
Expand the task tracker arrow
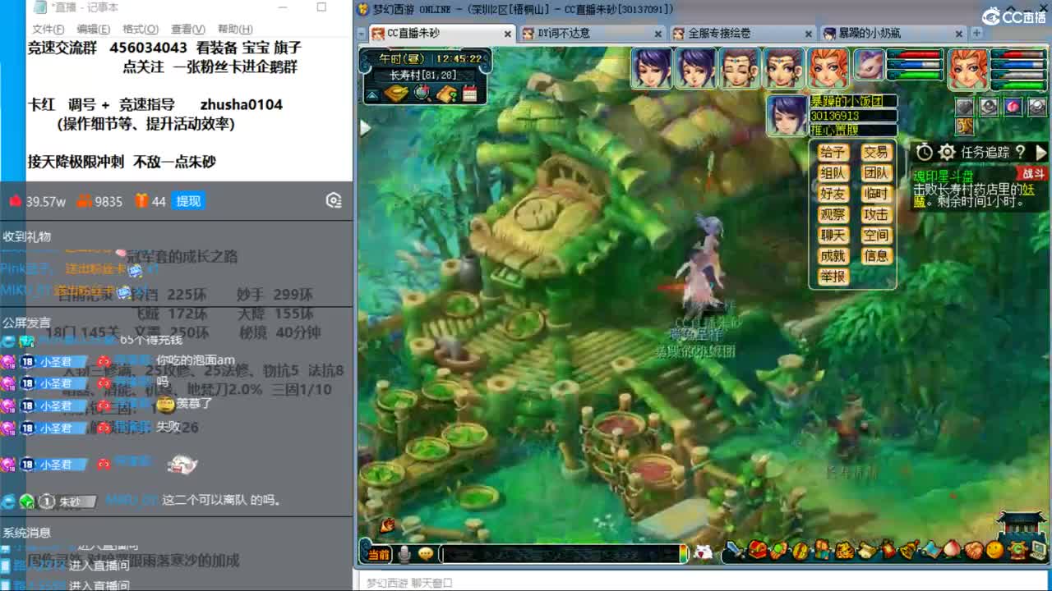coord(1040,153)
